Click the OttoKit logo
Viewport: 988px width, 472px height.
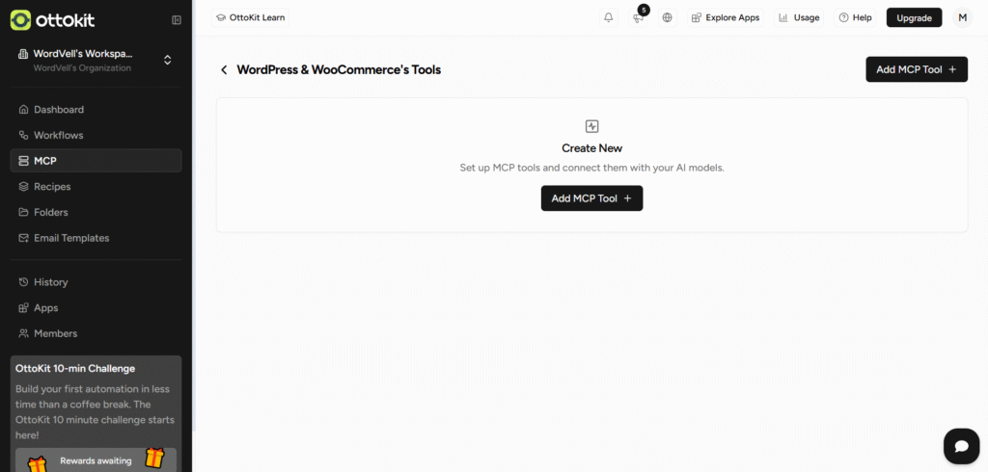[x=53, y=20]
